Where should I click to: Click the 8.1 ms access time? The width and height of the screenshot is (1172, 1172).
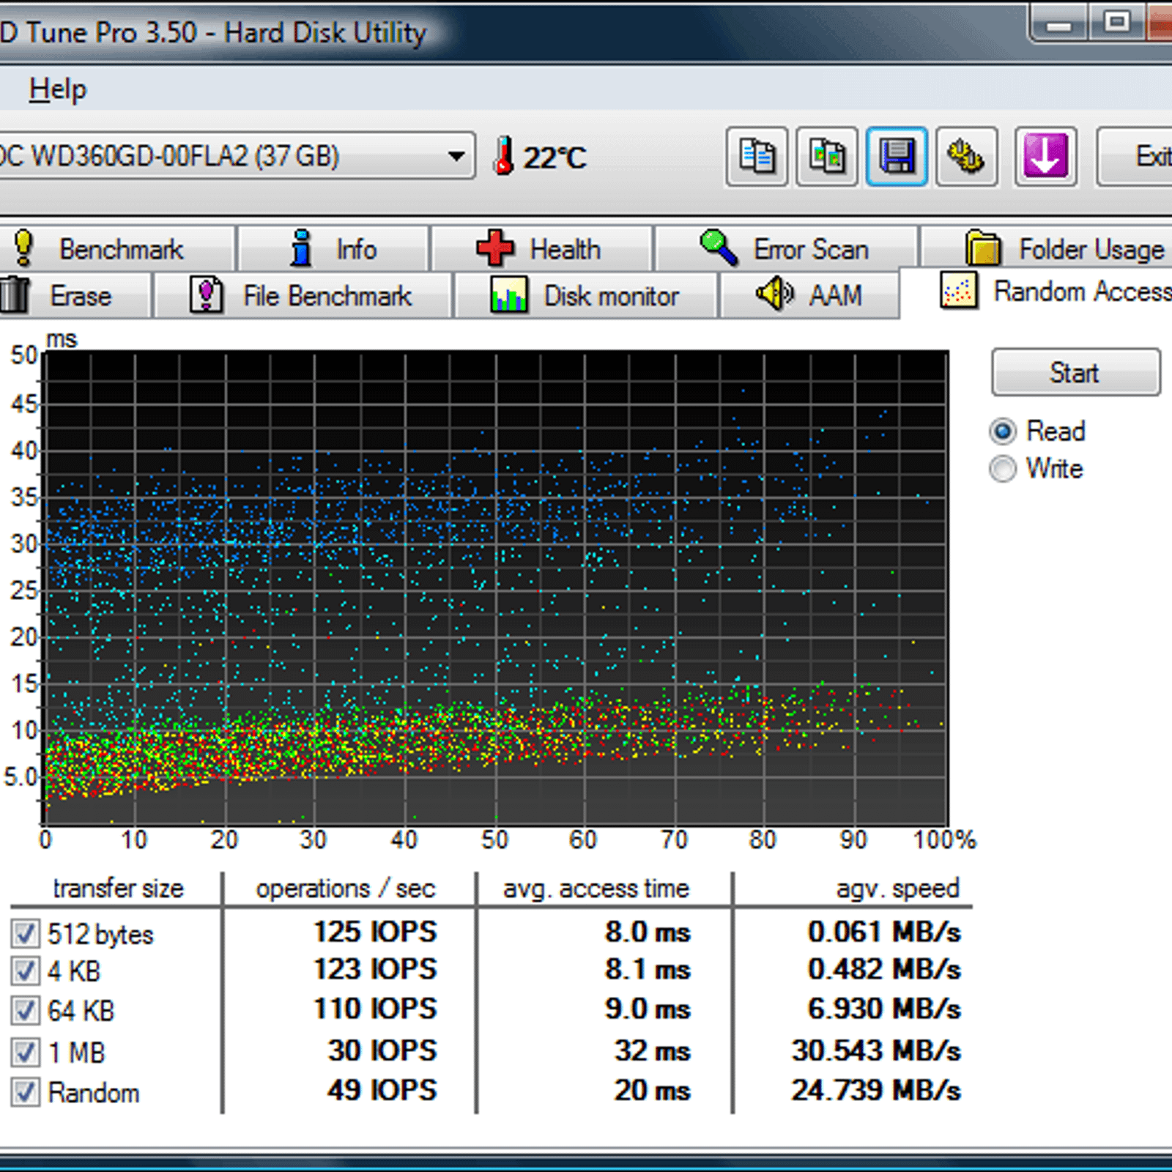pos(648,970)
